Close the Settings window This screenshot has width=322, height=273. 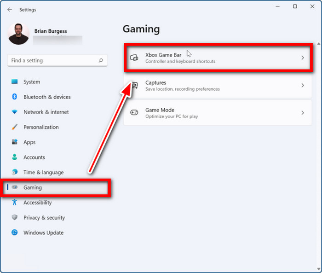312,6
